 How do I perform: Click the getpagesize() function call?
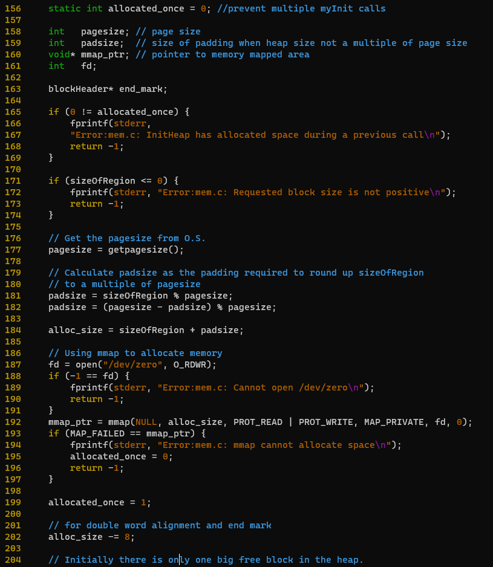coord(145,250)
